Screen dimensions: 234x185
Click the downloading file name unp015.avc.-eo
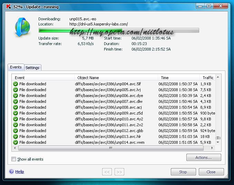(83, 19)
